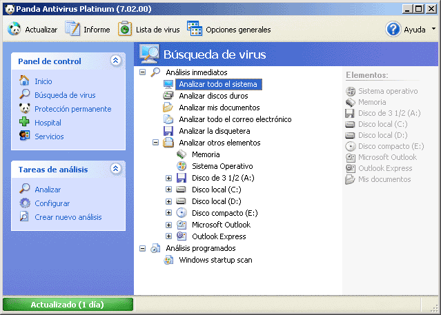
Task: Click the Ayuda question mark icon
Action: point(393,29)
